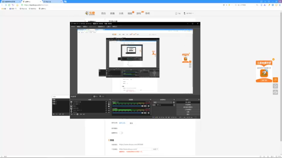This screenshot has width=282, height=158.
Task: Go to 直播 in Douyu navigation
Action: [x=112, y=13]
